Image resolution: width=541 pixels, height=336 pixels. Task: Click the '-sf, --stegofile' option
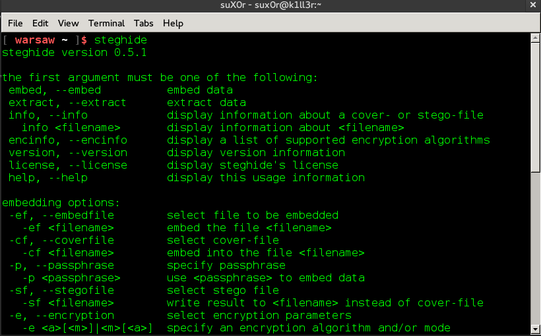point(61,290)
